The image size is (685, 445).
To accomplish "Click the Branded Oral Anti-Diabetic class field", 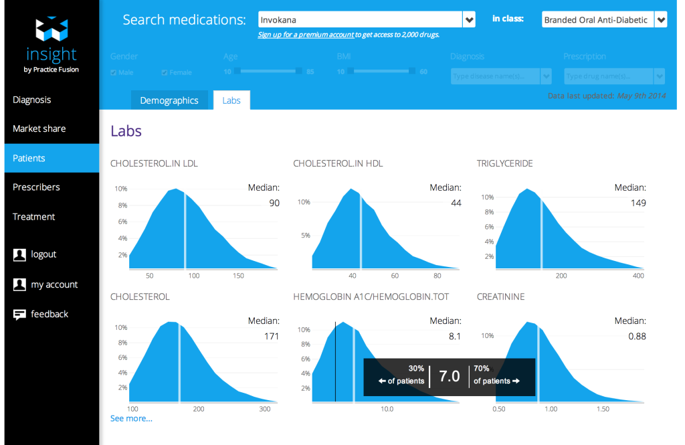I will coord(598,19).
